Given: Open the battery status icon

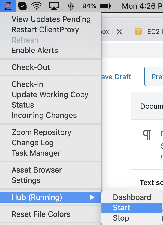Looking at the screenshot, I should 105,6.
